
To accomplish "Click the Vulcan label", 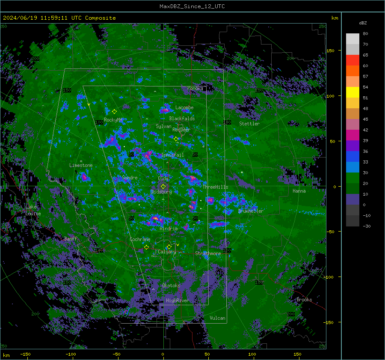I will click(x=218, y=318).
